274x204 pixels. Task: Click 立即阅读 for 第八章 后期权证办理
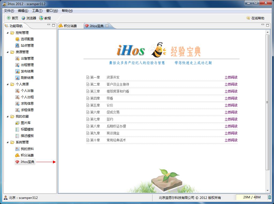click(231, 126)
